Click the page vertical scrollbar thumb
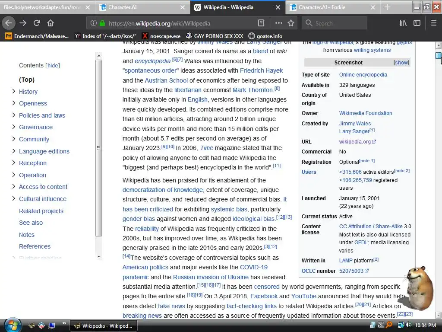442x332 pixels. pos(438,56)
